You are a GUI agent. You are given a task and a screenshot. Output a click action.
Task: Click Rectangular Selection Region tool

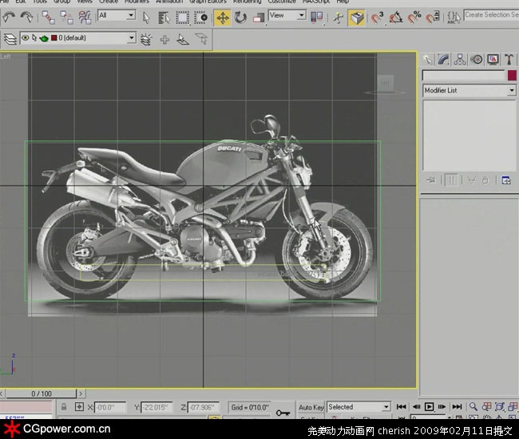point(182,18)
